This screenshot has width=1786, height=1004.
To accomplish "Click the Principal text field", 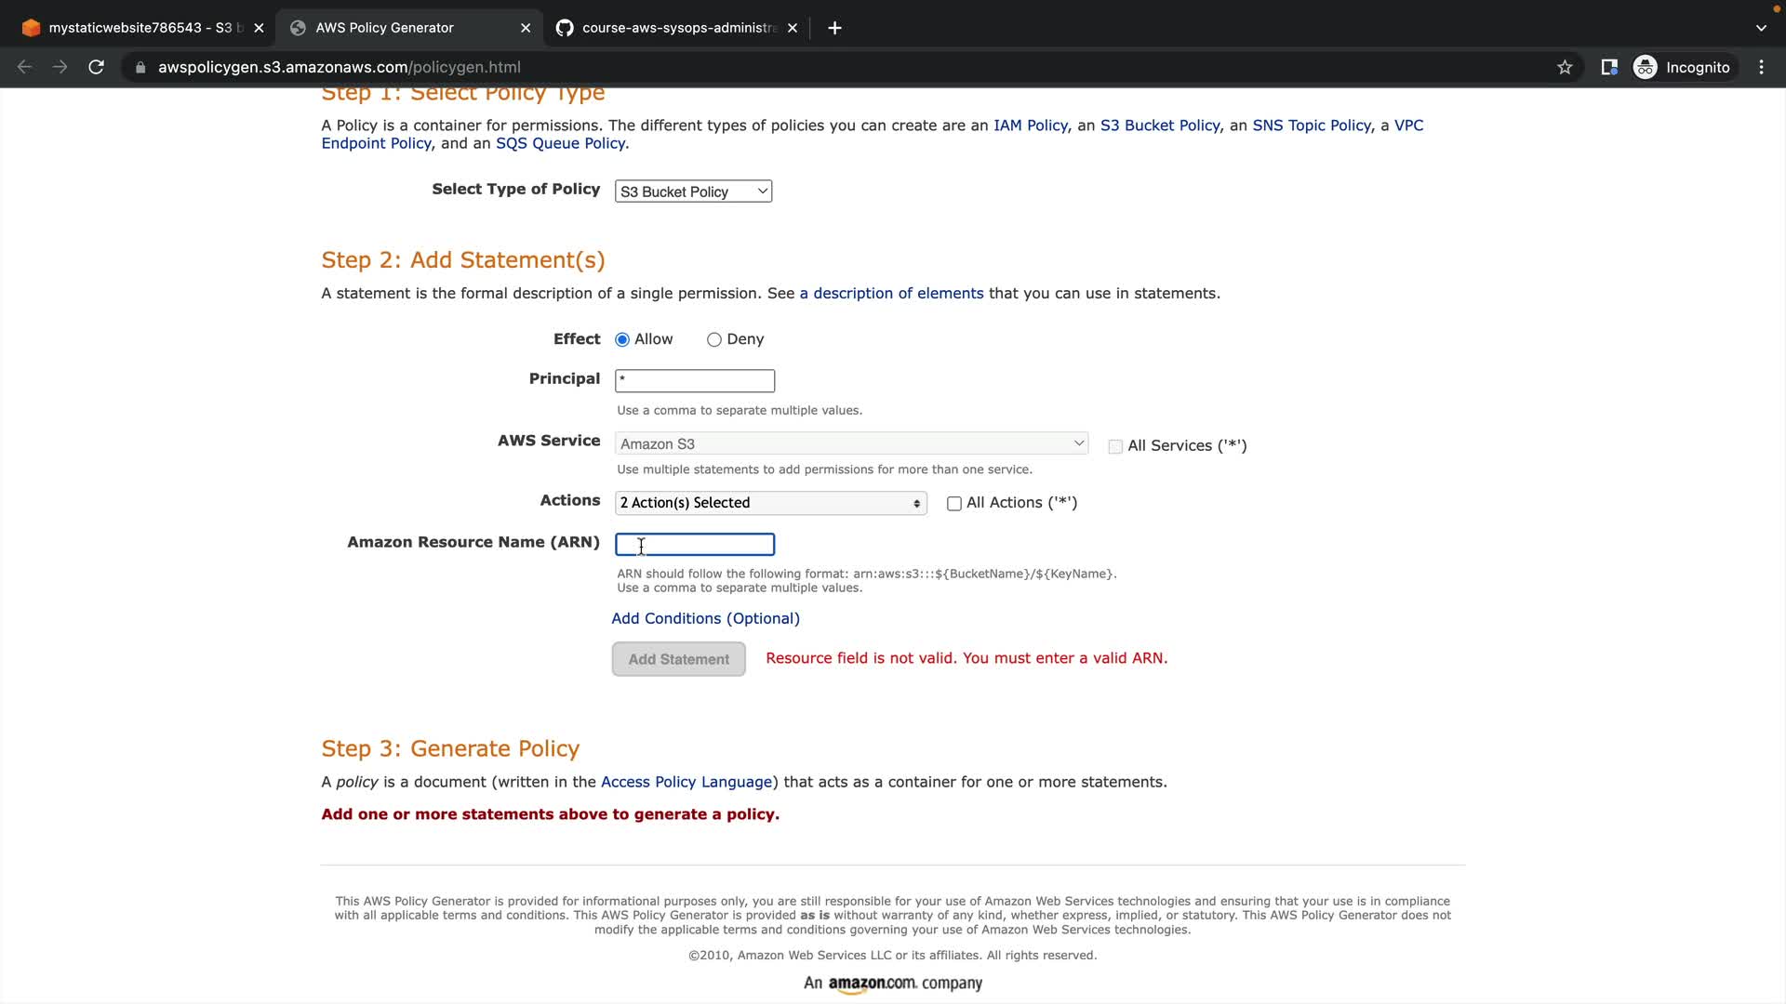I will point(694,380).
